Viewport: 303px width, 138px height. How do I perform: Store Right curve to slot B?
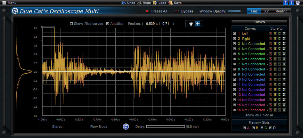(274, 39)
